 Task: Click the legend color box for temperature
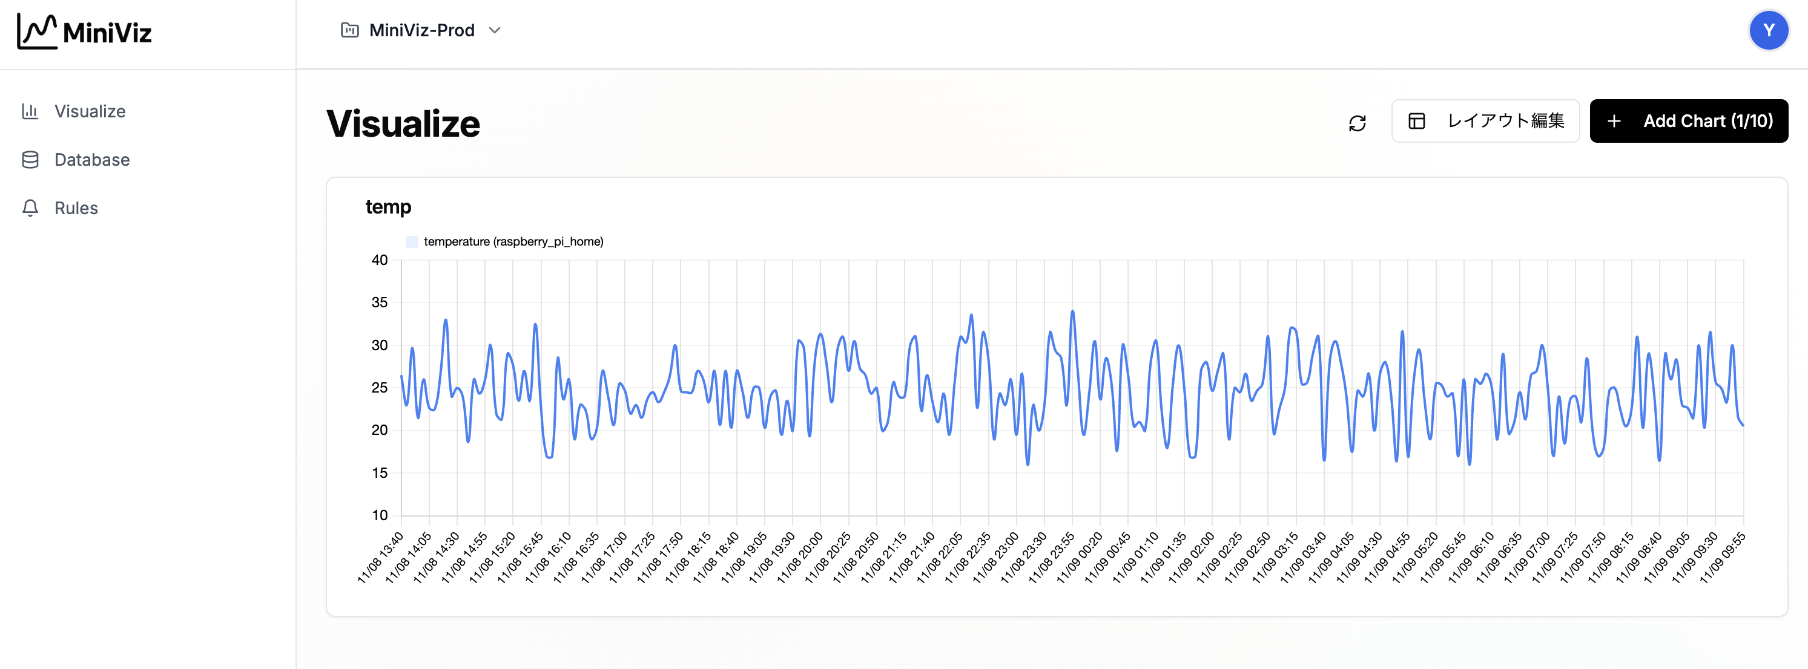click(x=412, y=241)
